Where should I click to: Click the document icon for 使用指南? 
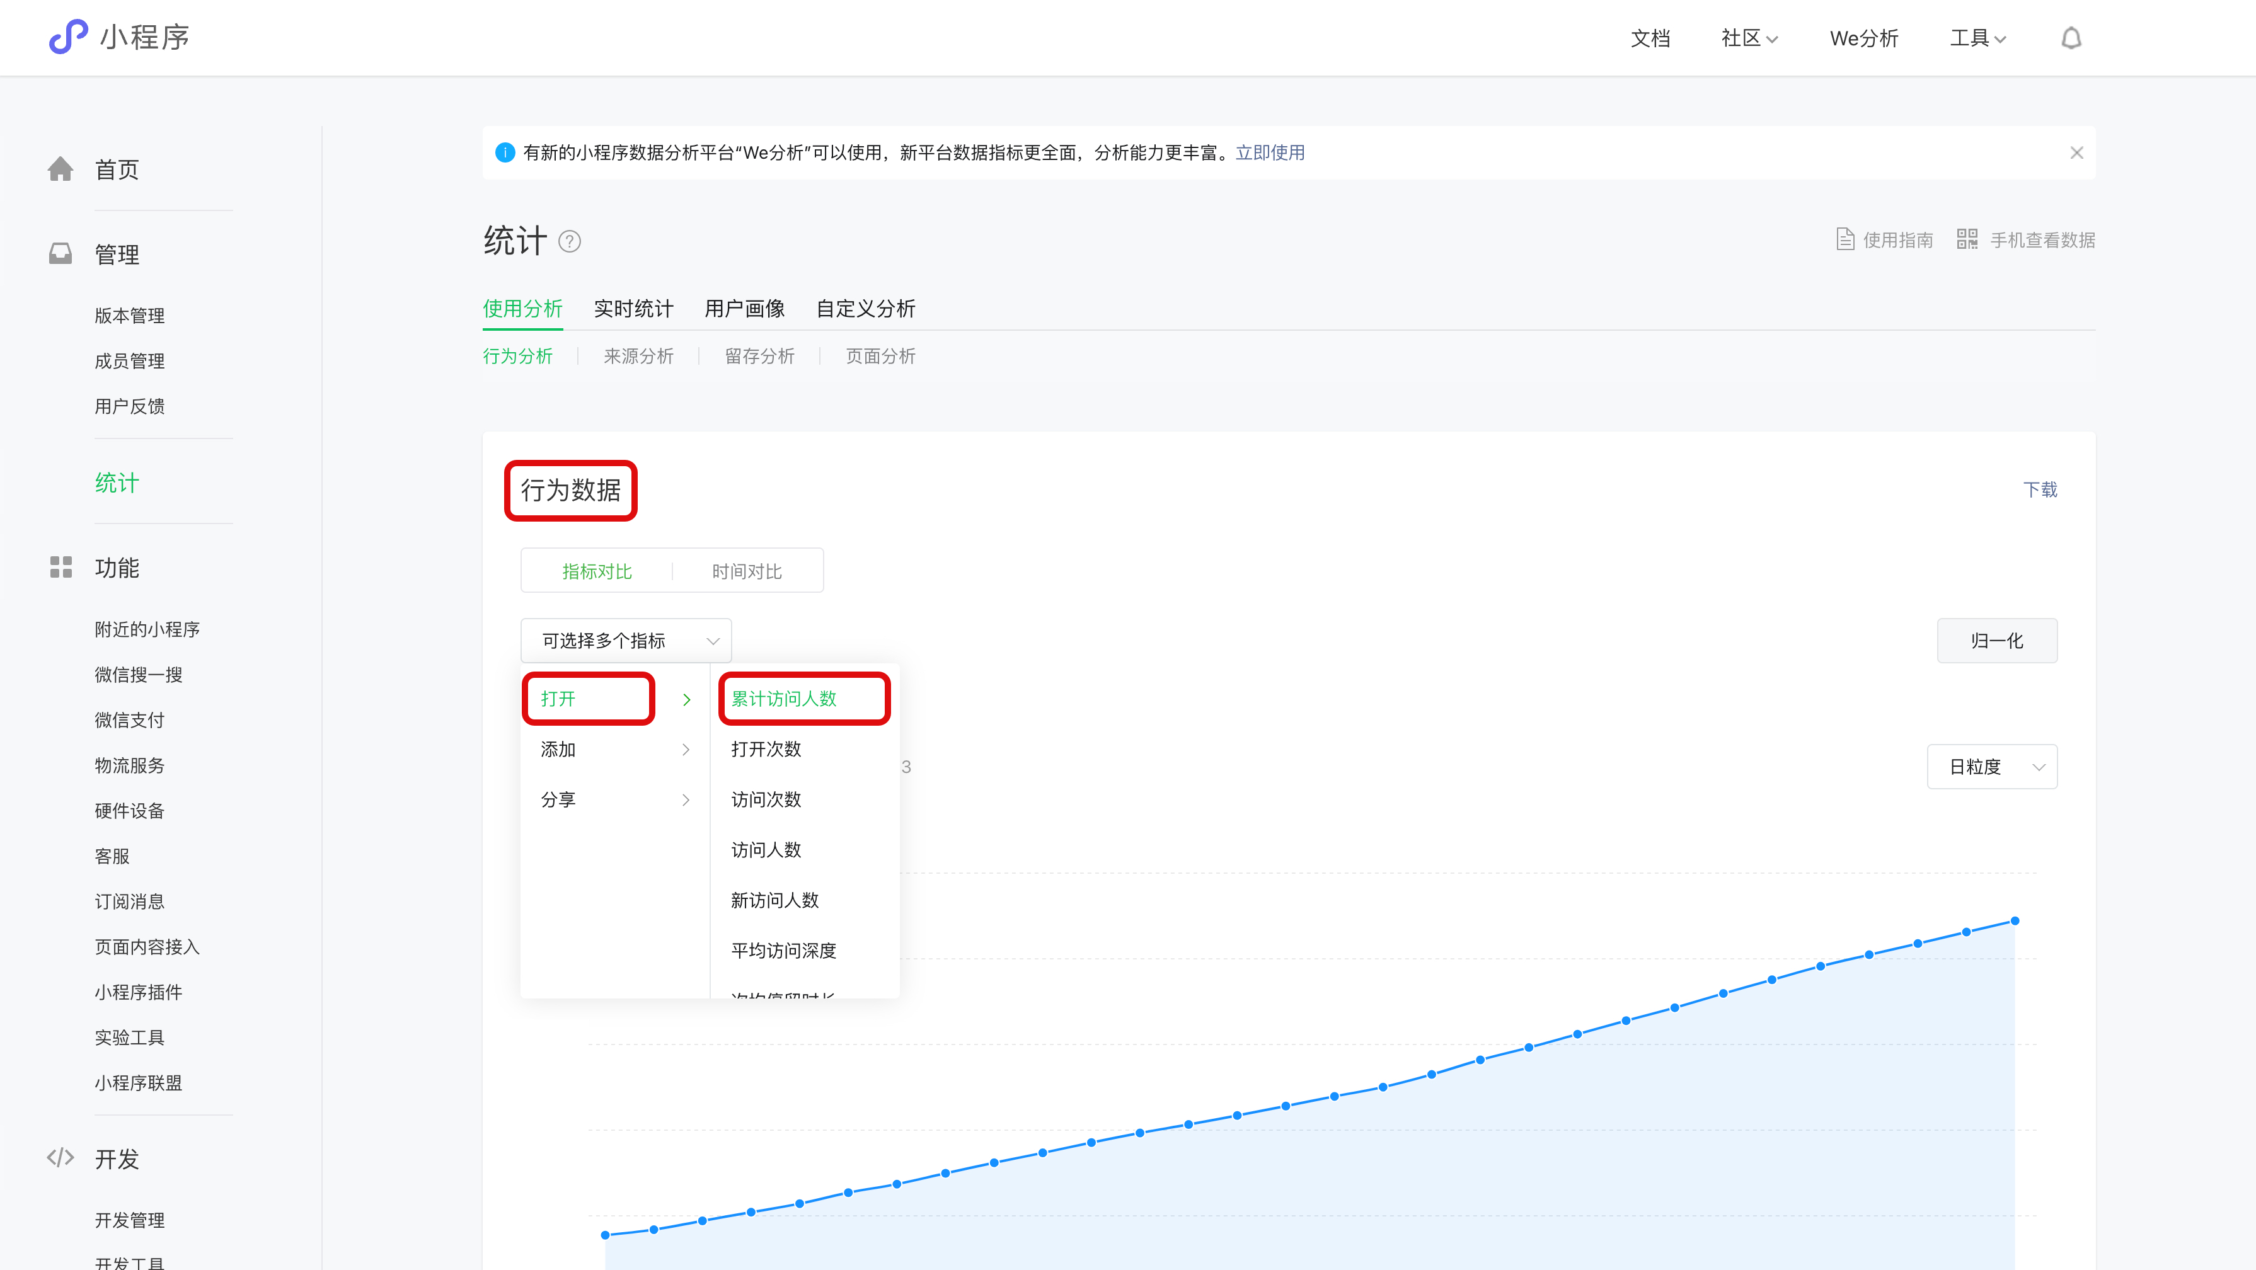(1845, 239)
